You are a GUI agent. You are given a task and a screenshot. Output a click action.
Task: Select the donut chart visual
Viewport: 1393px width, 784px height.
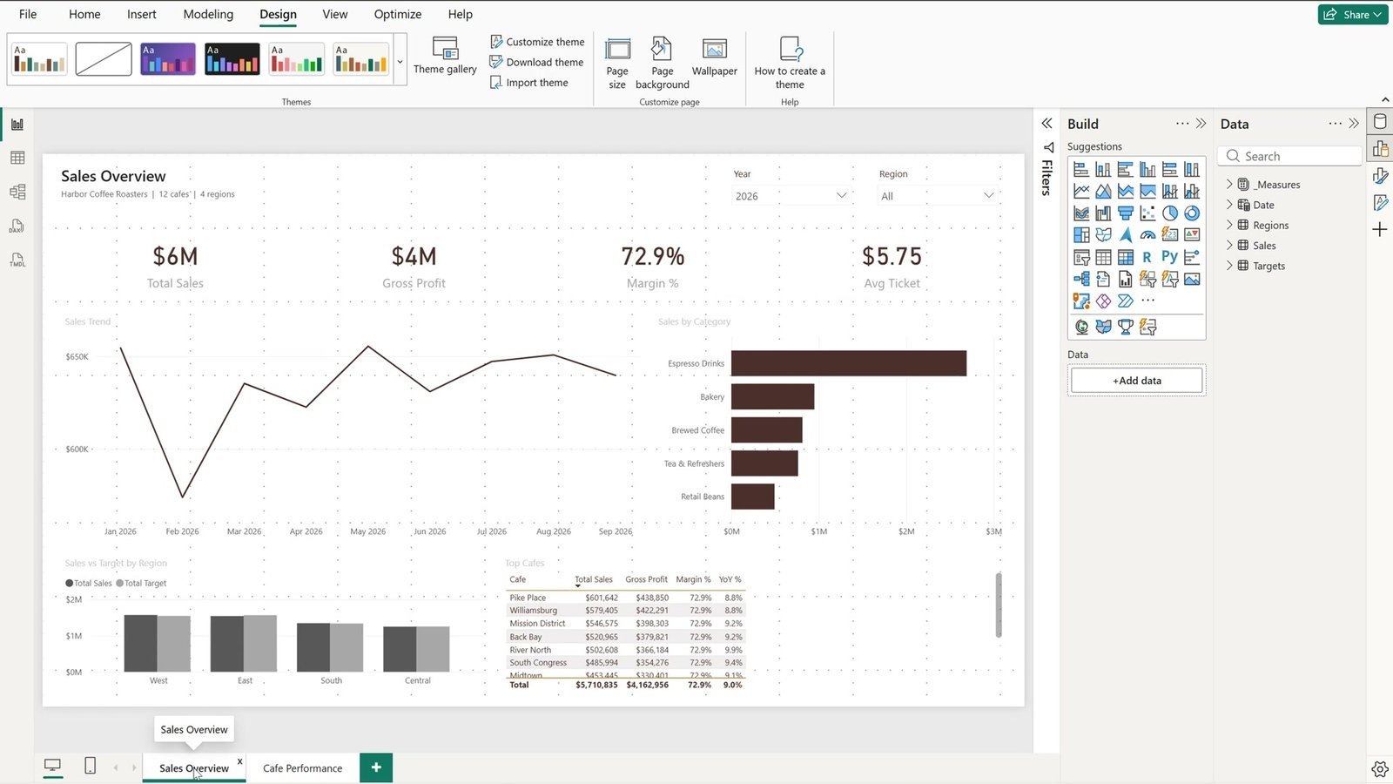[1192, 213]
